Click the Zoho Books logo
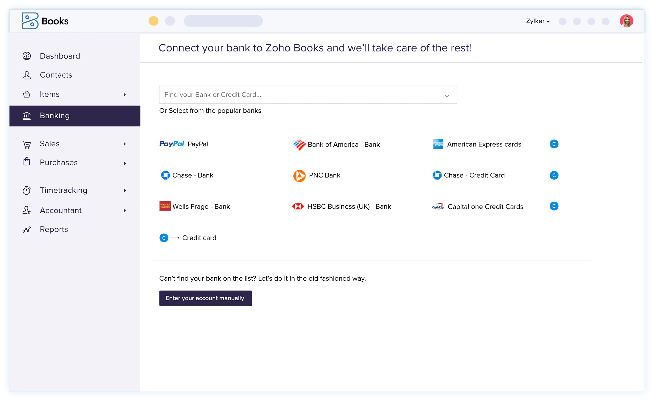 (x=45, y=21)
